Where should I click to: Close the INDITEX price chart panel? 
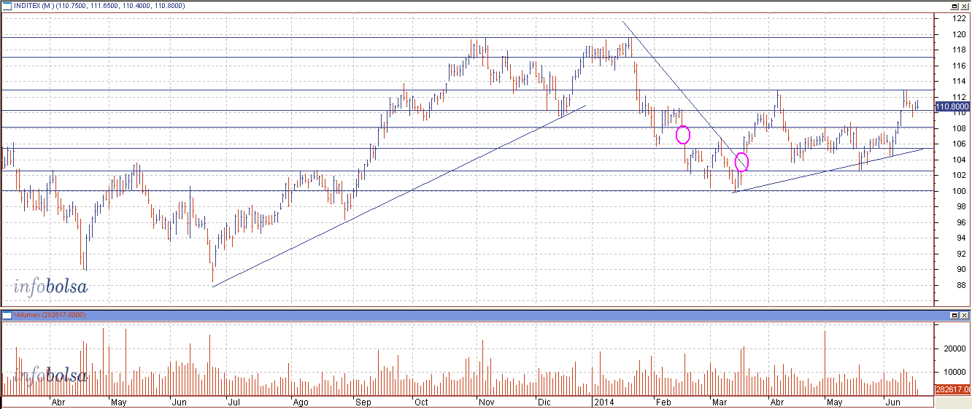(964, 6)
